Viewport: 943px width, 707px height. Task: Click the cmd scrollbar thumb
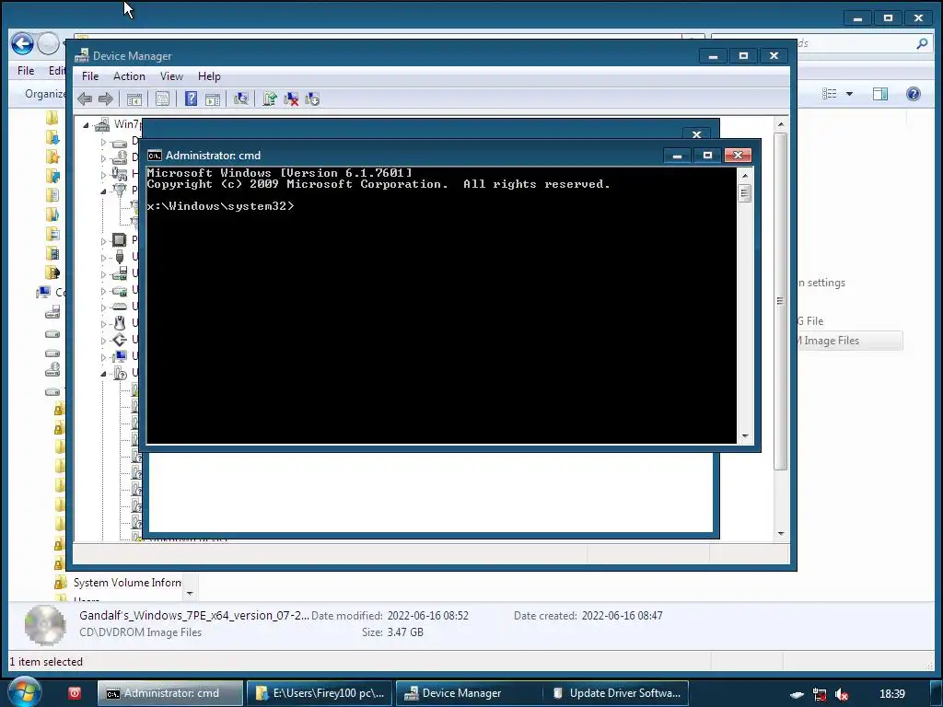coord(744,193)
